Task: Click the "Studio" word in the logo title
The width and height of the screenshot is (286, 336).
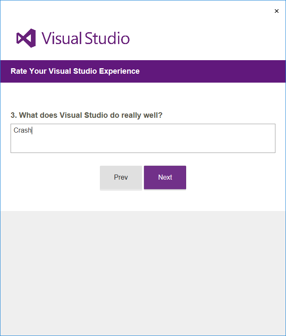Action: click(107, 38)
